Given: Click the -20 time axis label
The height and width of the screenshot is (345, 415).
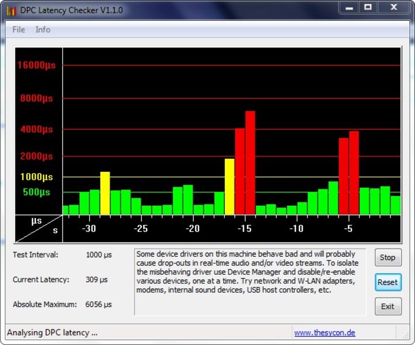Looking at the screenshot, I should coord(193,228).
